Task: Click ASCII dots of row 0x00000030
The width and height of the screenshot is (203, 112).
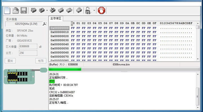Action: [176, 41]
